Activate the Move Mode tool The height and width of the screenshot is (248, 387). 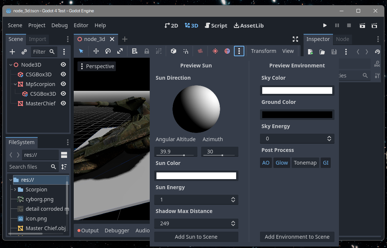[x=96, y=51]
